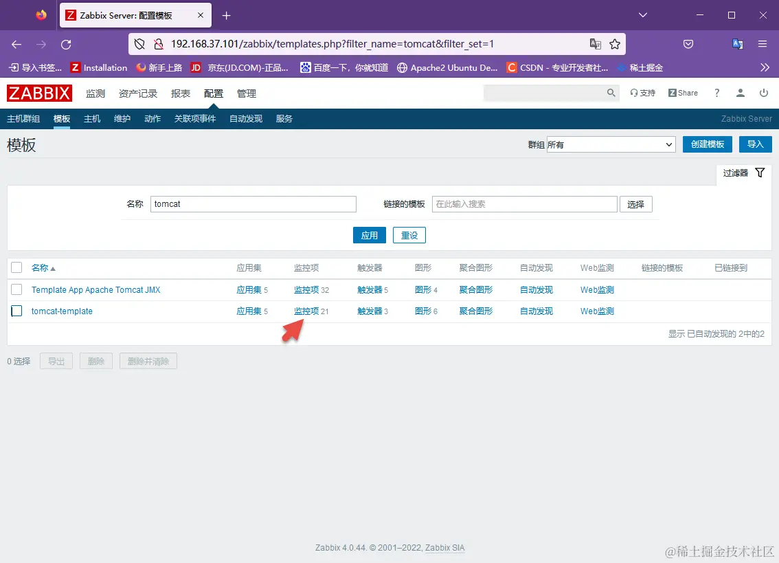Viewport: 779px width, 563px height.
Task: Open the Baidu bookmark
Action: point(344,67)
